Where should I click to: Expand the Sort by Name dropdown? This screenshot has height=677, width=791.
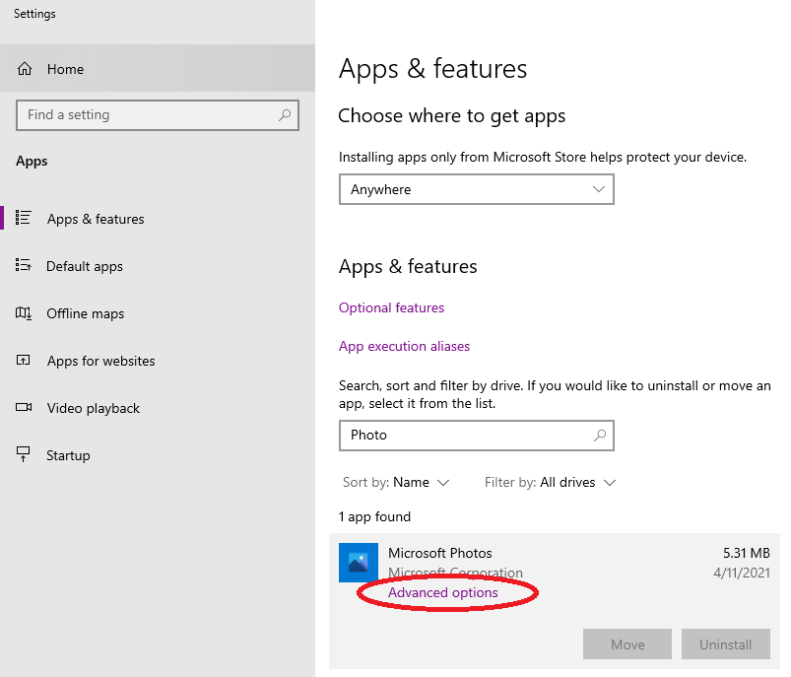(396, 483)
